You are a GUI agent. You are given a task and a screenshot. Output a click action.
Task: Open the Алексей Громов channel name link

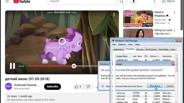(27, 85)
